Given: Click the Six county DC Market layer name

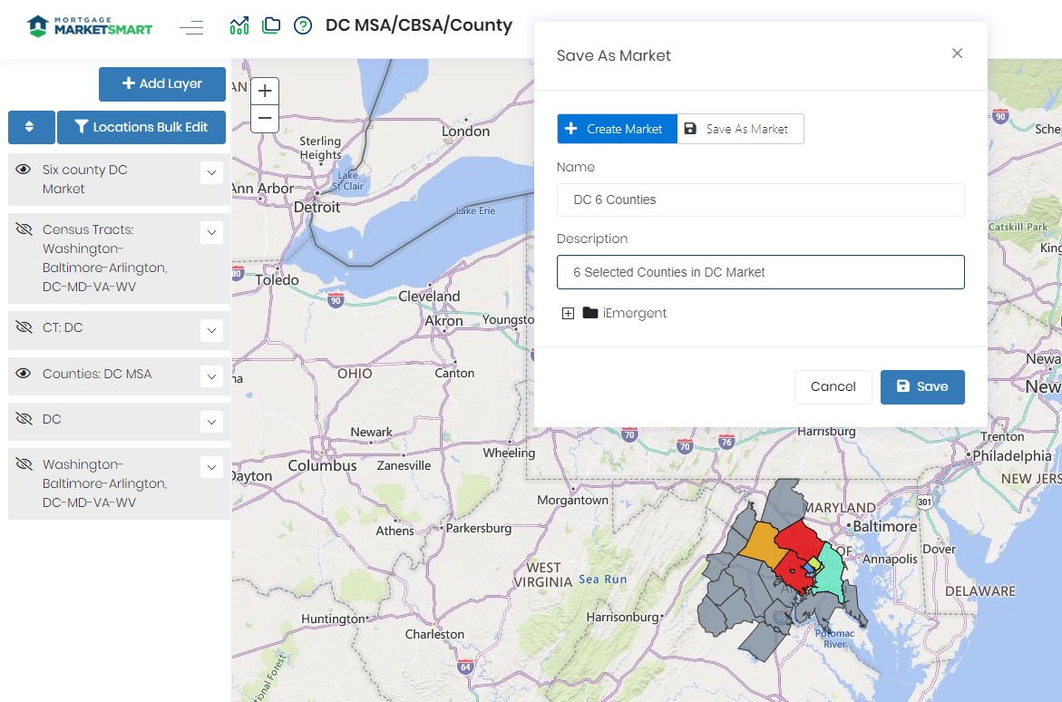Looking at the screenshot, I should (84, 179).
